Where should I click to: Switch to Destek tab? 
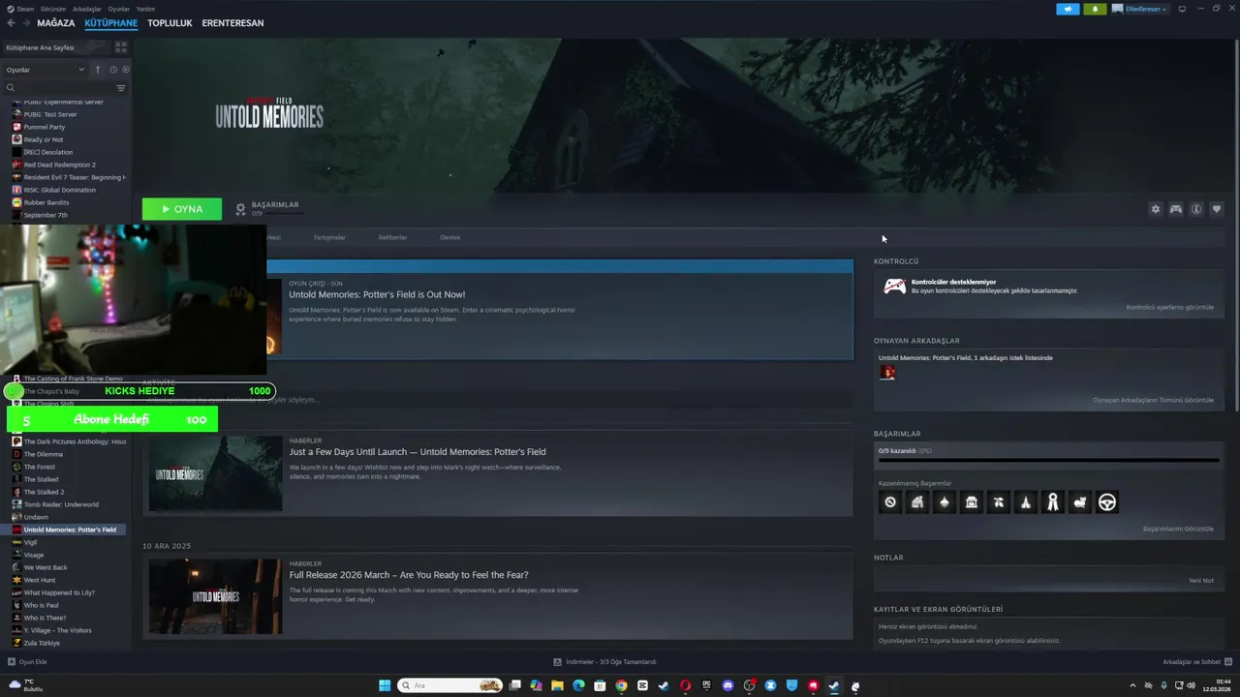[x=449, y=237]
